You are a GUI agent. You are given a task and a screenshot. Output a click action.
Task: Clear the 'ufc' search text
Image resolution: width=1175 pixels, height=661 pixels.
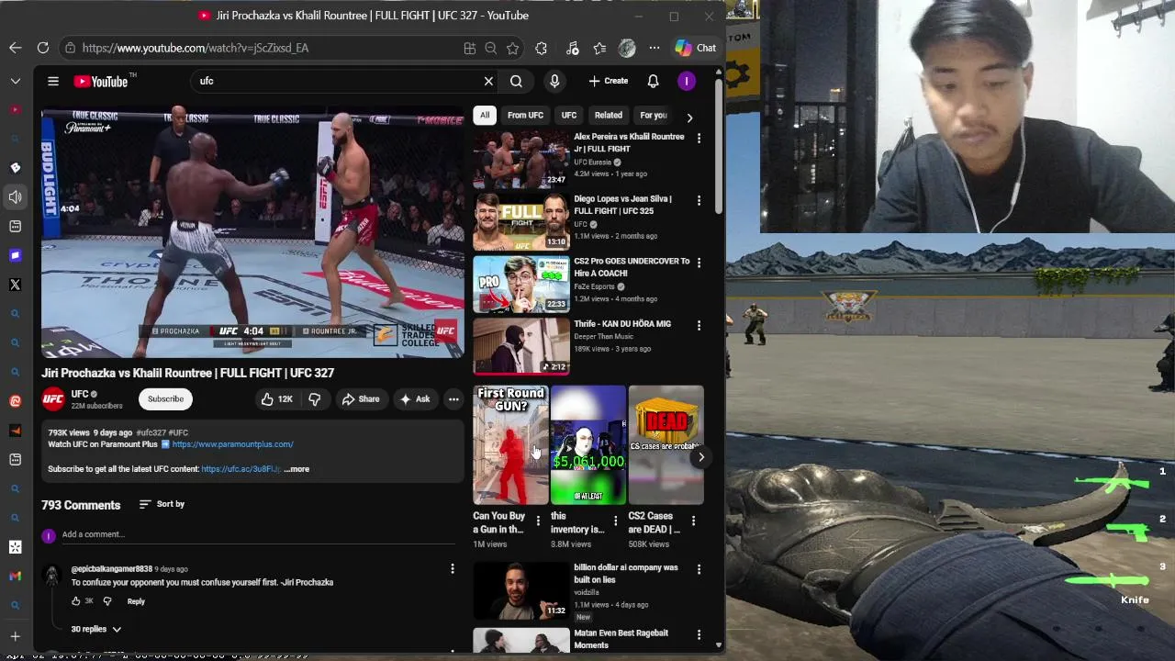(x=488, y=81)
